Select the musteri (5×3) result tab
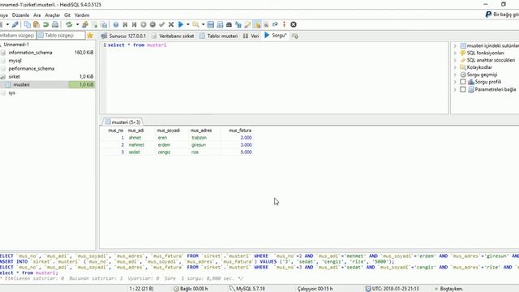The width and height of the screenshot is (519, 292). (122, 122)
